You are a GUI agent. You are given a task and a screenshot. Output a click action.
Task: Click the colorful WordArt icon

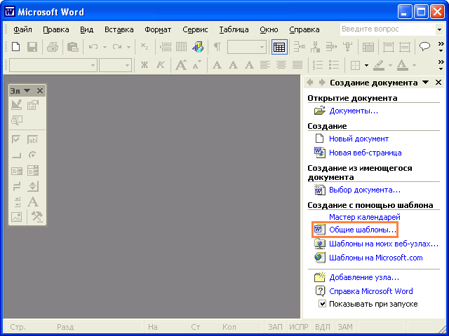click(x=198, y=47)
